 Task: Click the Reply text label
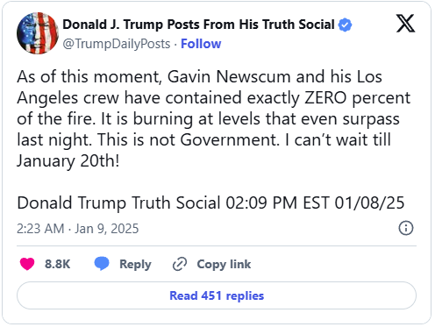point(135,264)
